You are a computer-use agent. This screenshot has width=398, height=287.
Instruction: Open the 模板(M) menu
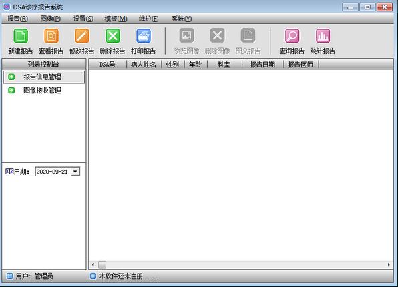(116, 19)
